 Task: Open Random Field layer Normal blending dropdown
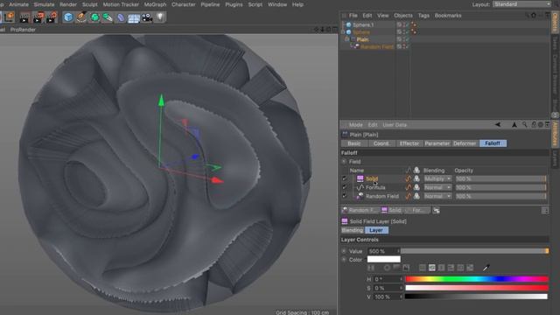pyautogui.click(x=437, y=196)
